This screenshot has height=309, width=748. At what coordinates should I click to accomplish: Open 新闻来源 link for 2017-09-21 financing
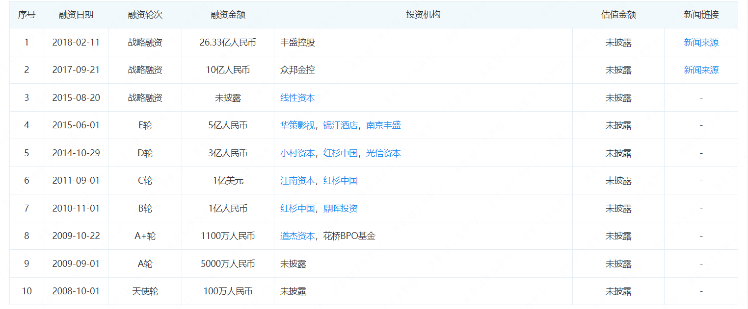coord(701,70)
